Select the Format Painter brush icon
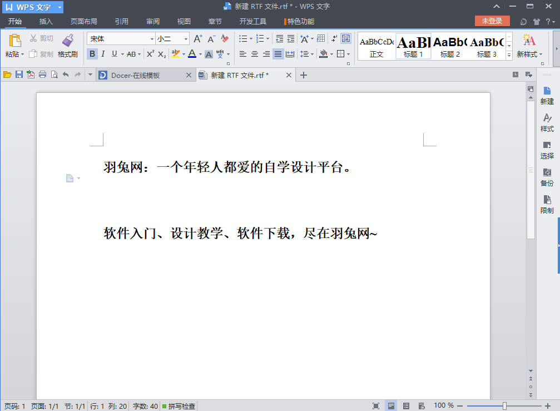560x411 pixels. tap(68, 41)
